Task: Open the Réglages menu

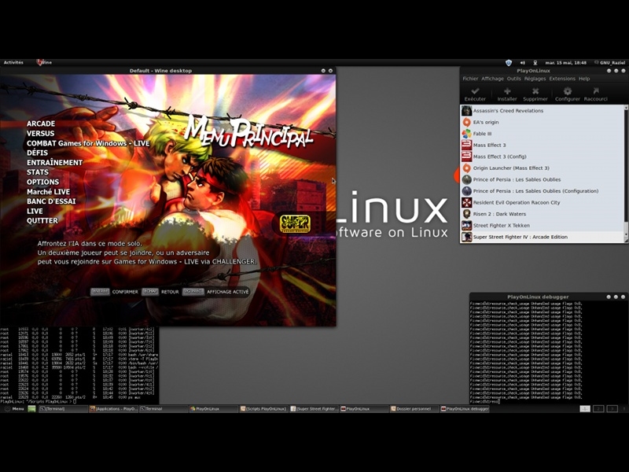Action: click(535, 79)
